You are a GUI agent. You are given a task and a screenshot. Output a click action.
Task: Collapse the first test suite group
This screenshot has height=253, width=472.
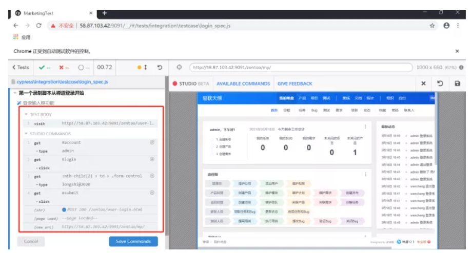(15, 93)
